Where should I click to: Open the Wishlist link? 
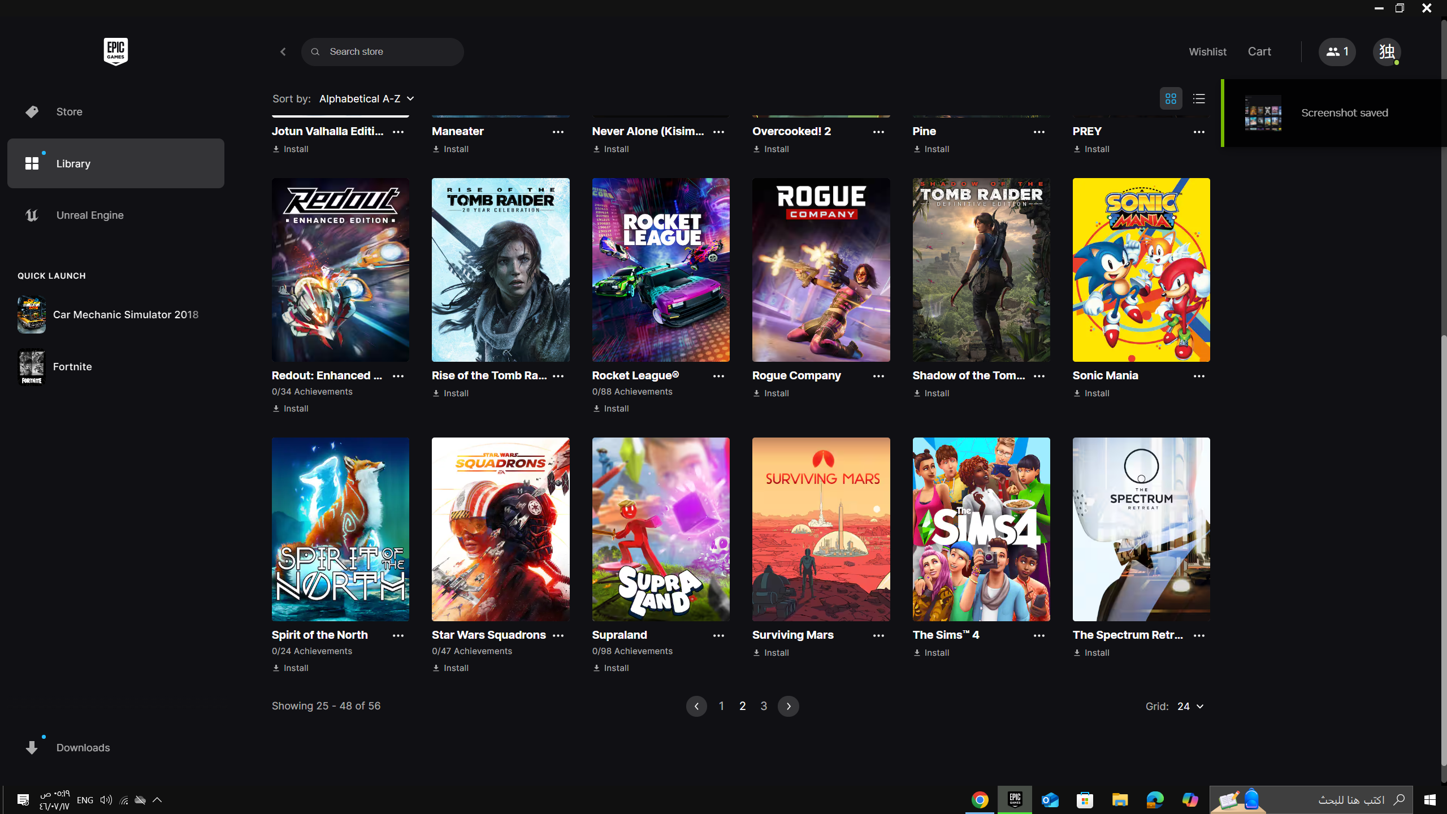1207,51
